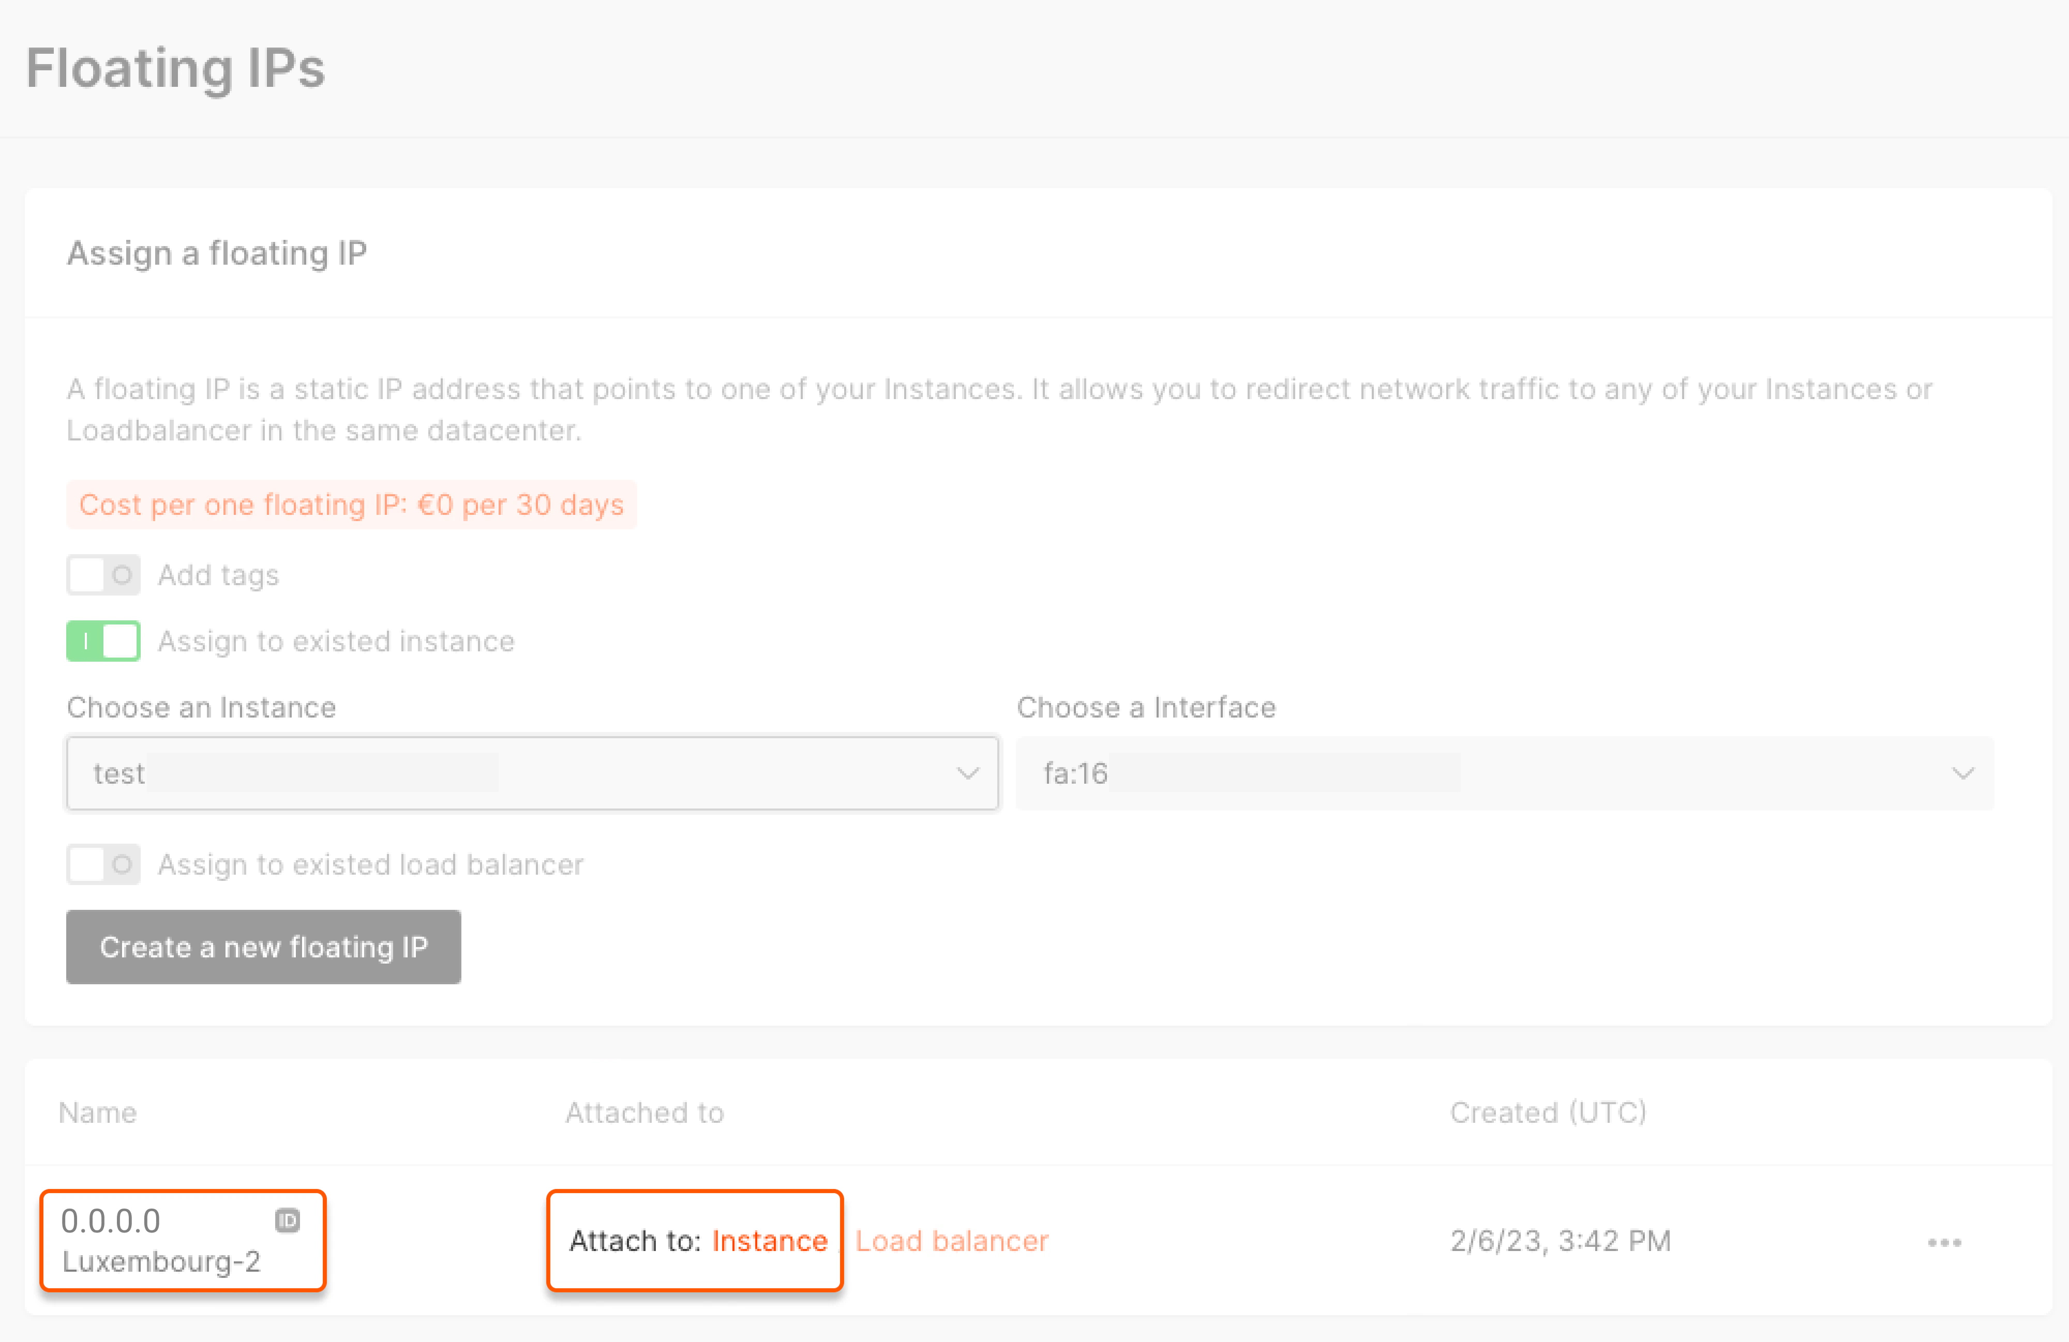This screenshot has height=1342, width=2069.
Task: Attach the floating IP to an Instance
Action: pos(769,1240)
